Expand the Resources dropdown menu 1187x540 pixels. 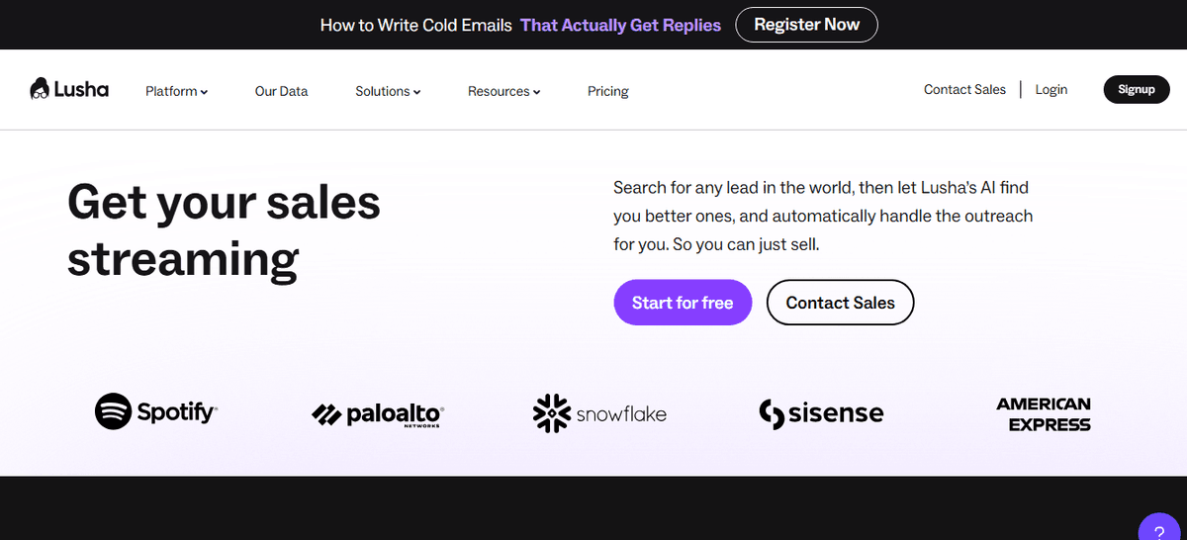(x=503, y=91)
